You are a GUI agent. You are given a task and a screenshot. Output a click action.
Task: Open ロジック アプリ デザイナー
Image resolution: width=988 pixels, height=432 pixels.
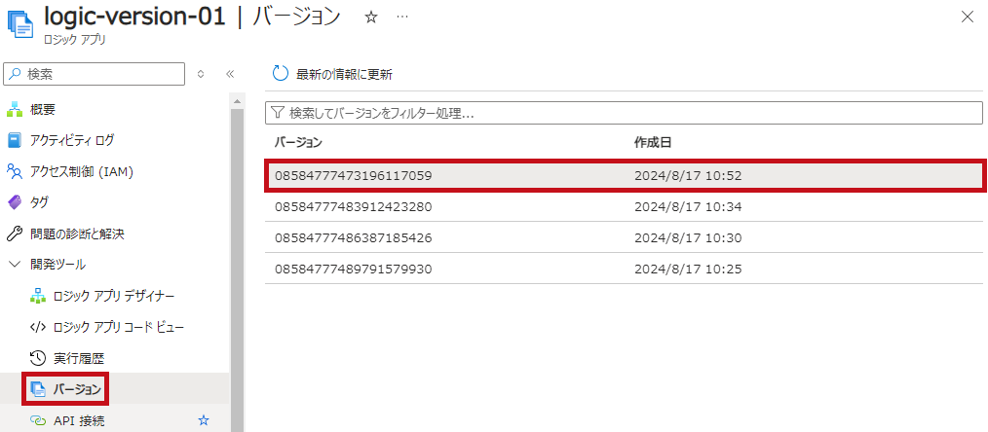point(114,296)
